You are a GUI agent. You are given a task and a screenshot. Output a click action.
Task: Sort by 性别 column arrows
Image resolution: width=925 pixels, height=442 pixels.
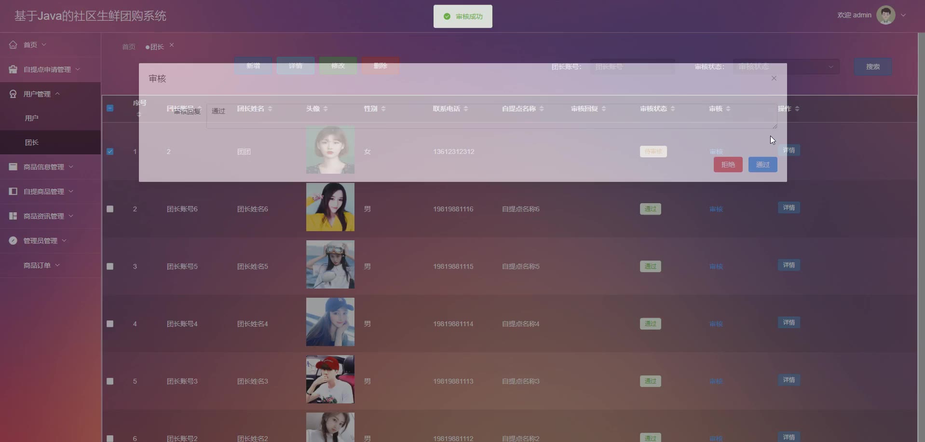point(383,109)
